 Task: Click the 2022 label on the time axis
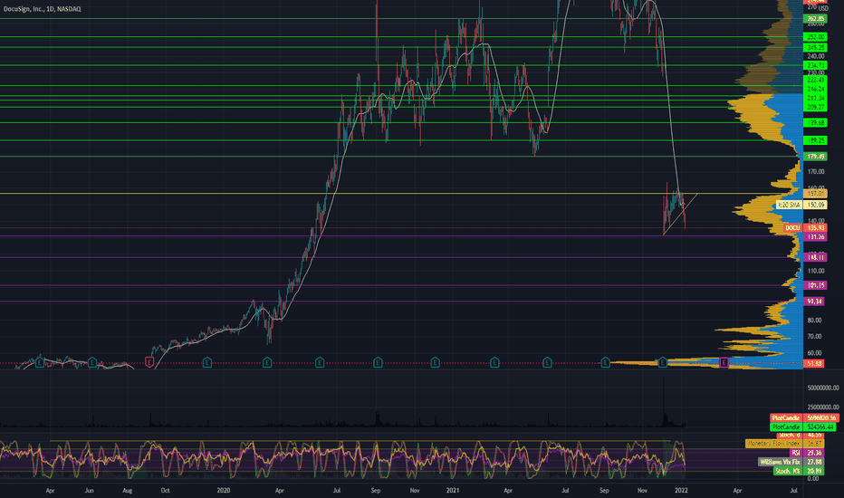click(x=681, y=491)
